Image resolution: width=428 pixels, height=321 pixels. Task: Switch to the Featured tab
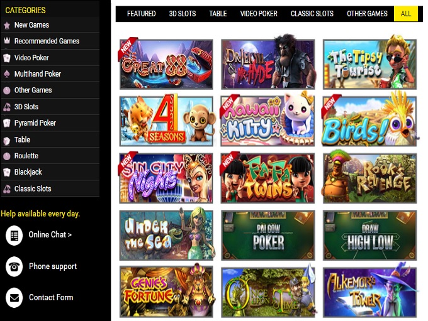click(141, 14)
